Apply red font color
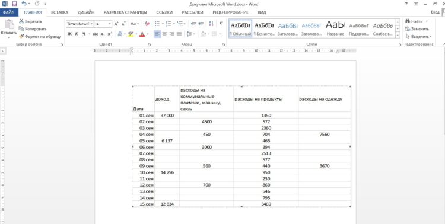This screenshot has height=224, width=445. 142,34
